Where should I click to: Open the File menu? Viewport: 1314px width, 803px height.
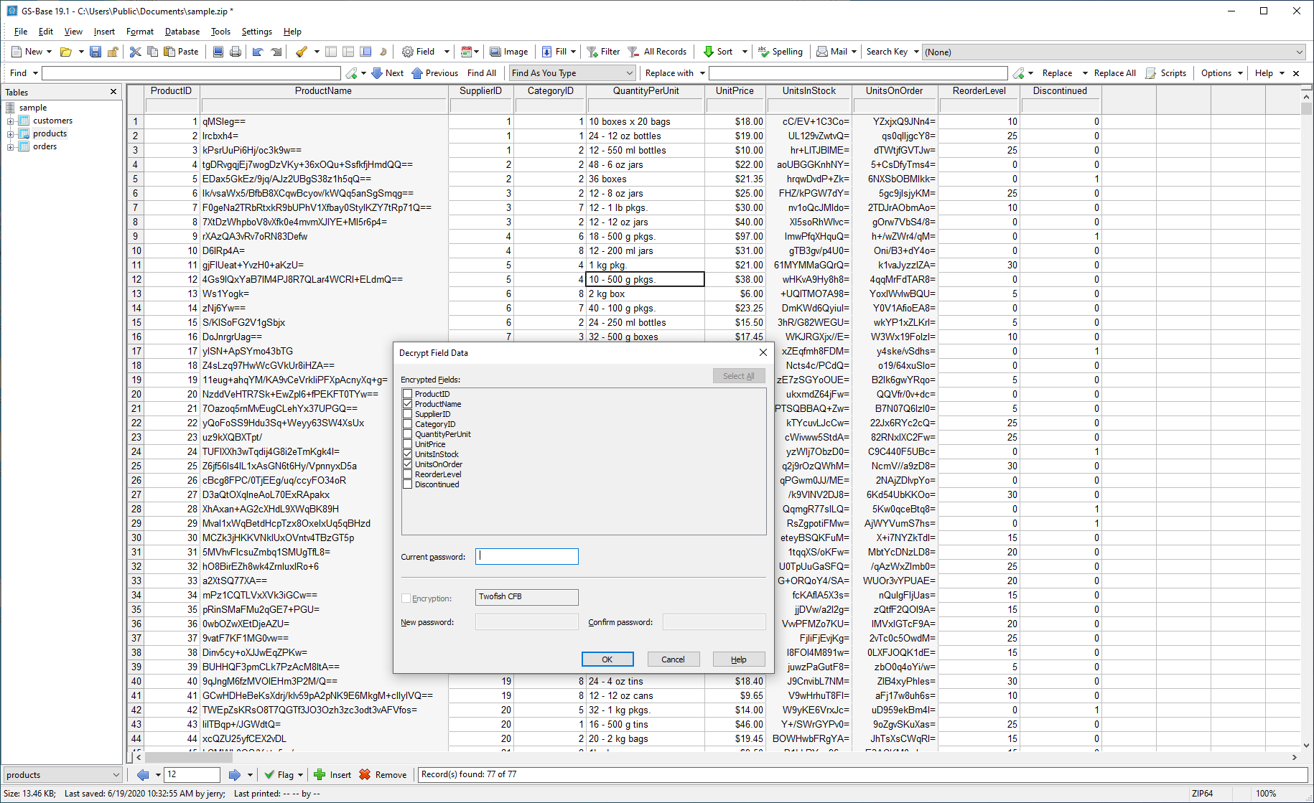(21, 32)
